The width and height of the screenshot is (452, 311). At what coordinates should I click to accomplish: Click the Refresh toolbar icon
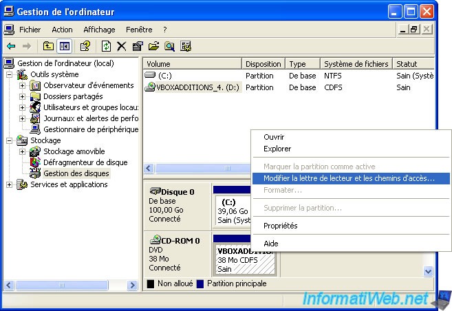point(106,46)
